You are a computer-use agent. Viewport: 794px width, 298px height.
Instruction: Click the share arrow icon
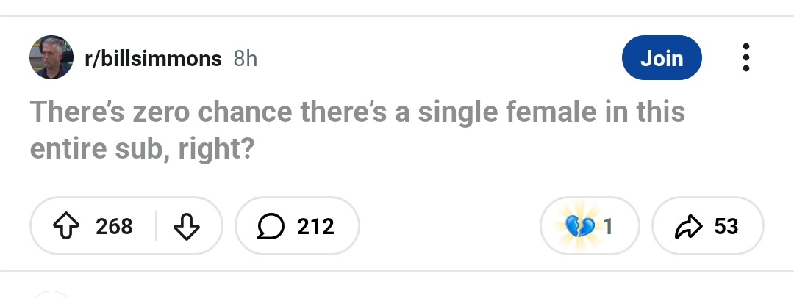click(687, 226)
